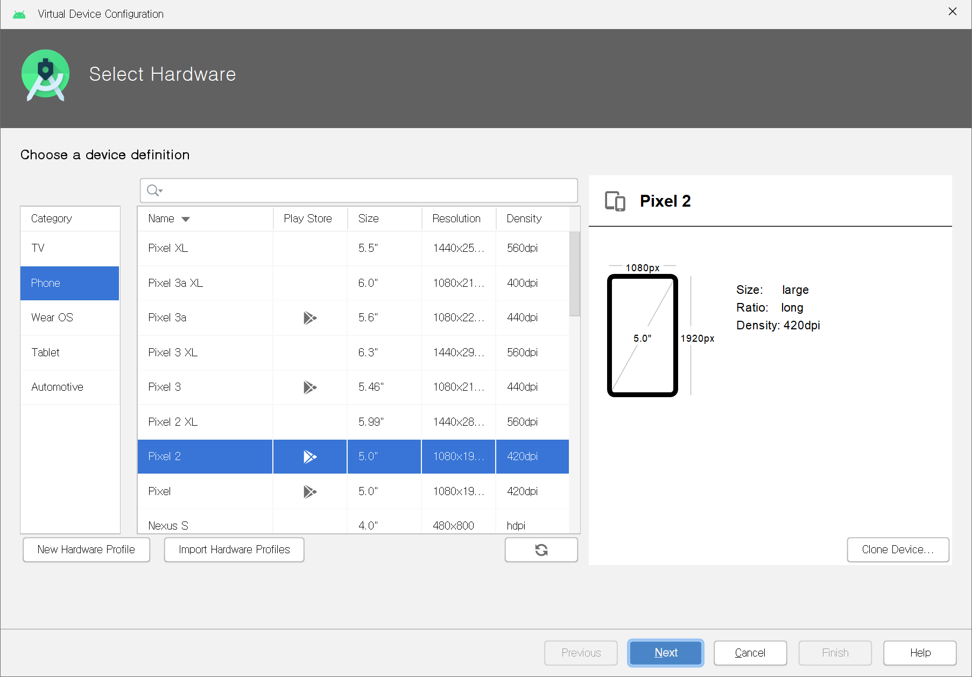
Task: Click the Next button
Action: click(666, 653)
